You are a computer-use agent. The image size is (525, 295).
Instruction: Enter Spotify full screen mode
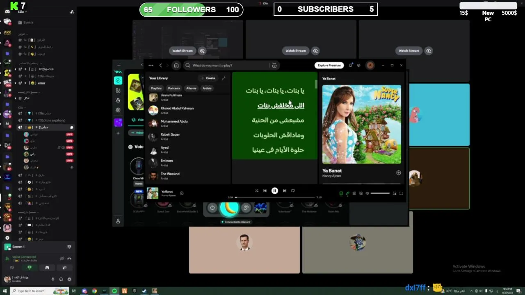tap(401, 193)
